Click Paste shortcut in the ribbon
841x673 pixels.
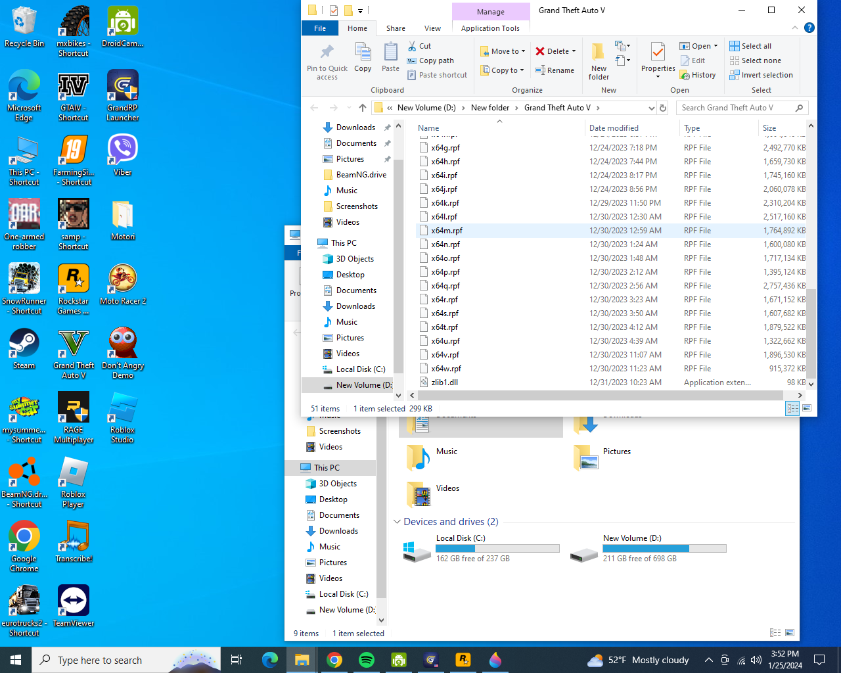[437, 75]
